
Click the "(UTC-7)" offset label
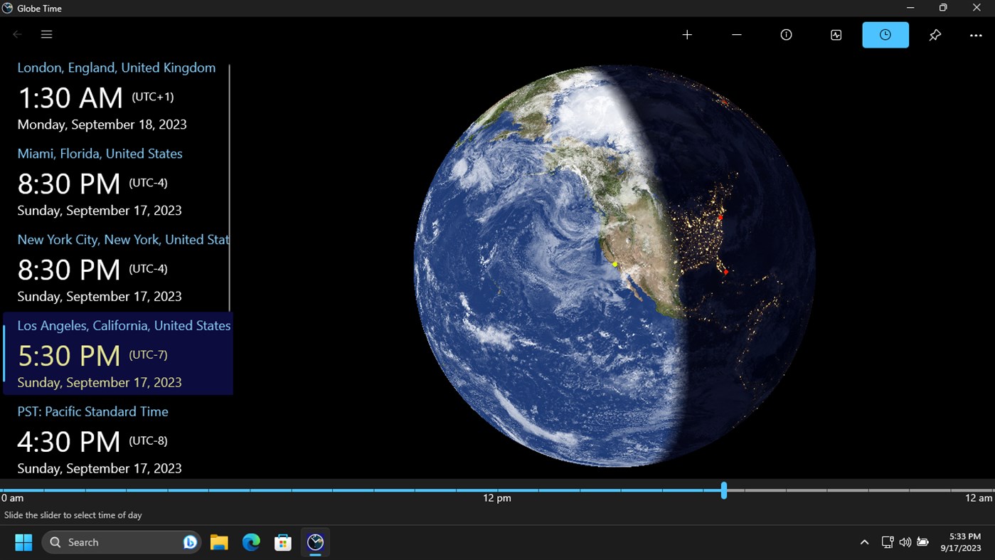tap(149, 355)
